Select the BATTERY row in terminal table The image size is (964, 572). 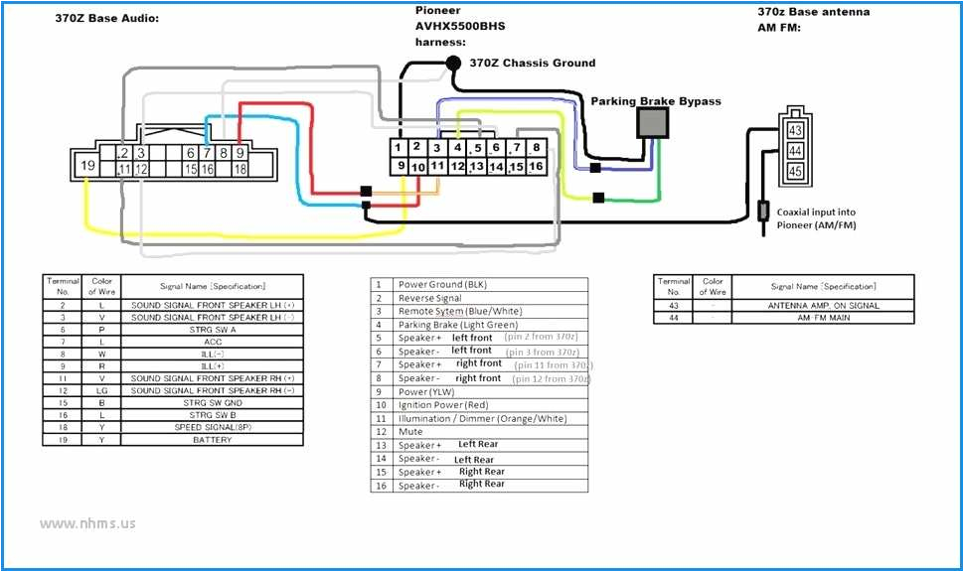tap(172, 439)
